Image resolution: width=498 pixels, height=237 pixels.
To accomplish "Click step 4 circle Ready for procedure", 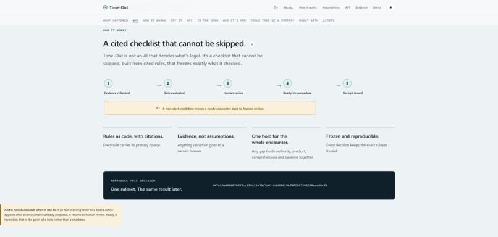I will (287, 83).
